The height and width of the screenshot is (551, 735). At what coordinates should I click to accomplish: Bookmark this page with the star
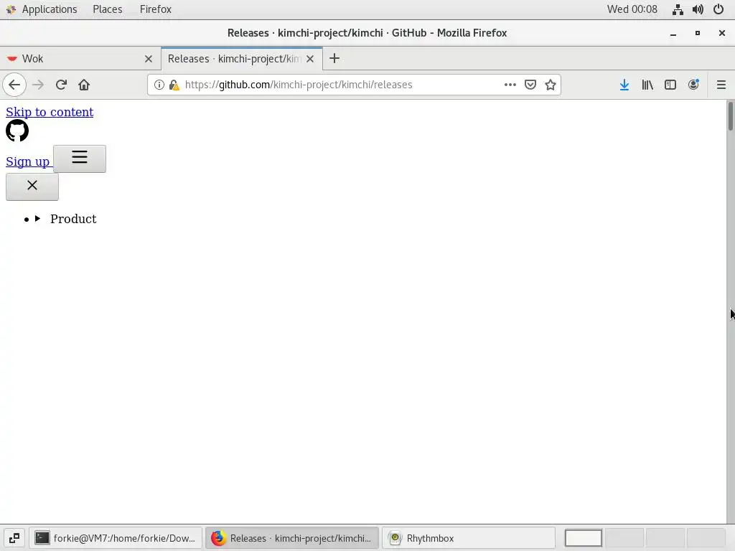pos(551,85)
